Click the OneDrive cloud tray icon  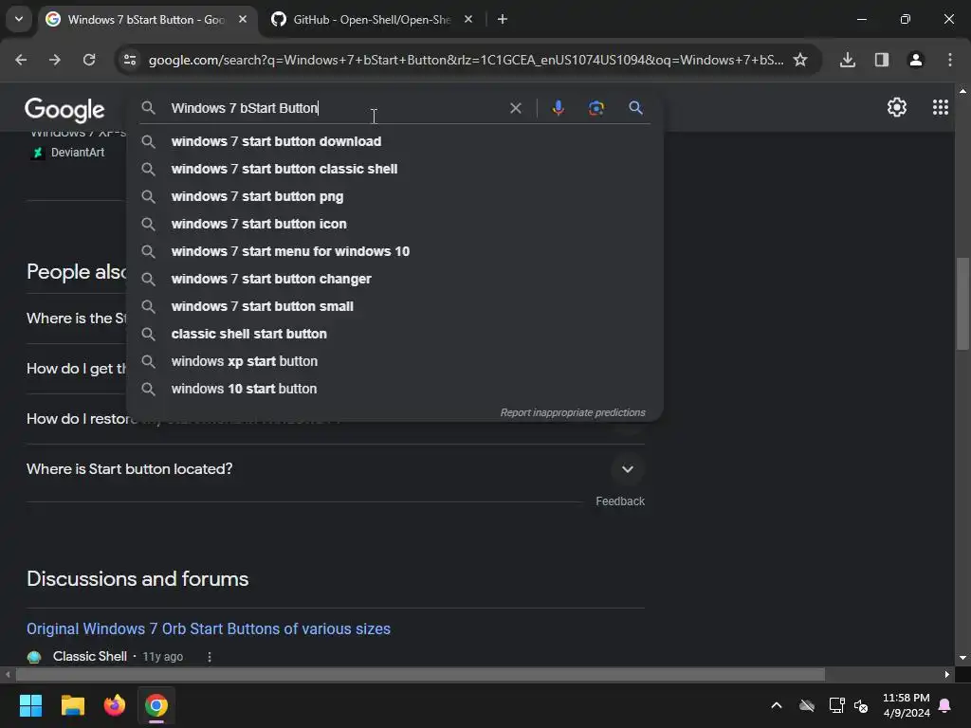pyautogui.click(x=807, y=705)
